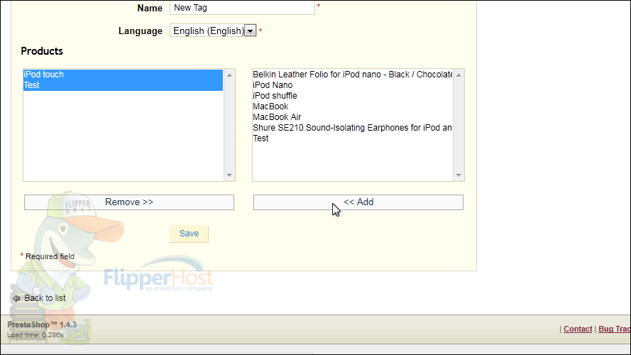Click the Back to list arrow icon
This screenshot has height=355, width=631.
(x=16, y=299)
